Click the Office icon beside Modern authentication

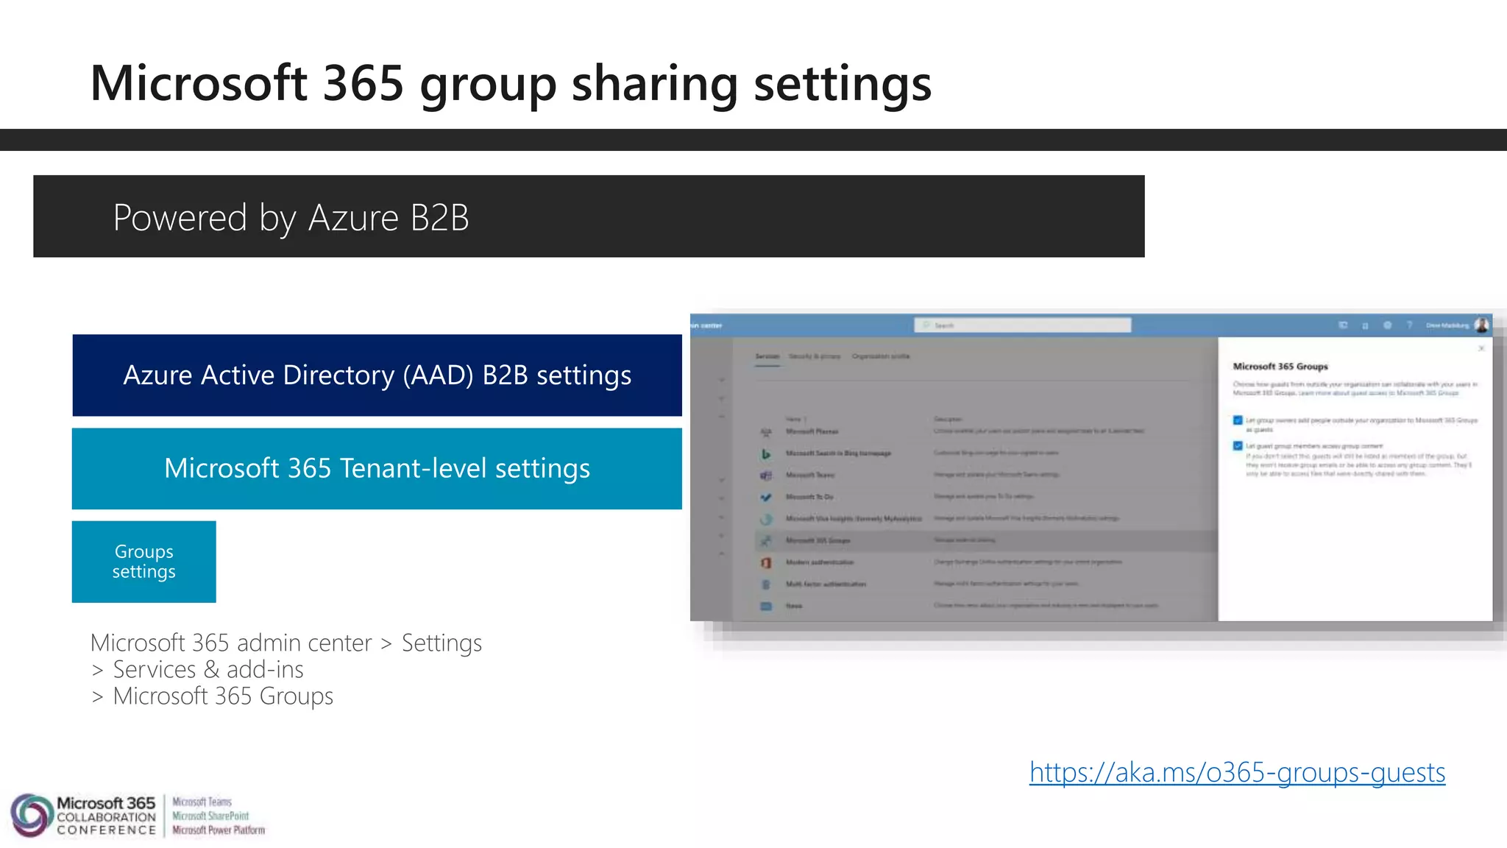point(766,562)
